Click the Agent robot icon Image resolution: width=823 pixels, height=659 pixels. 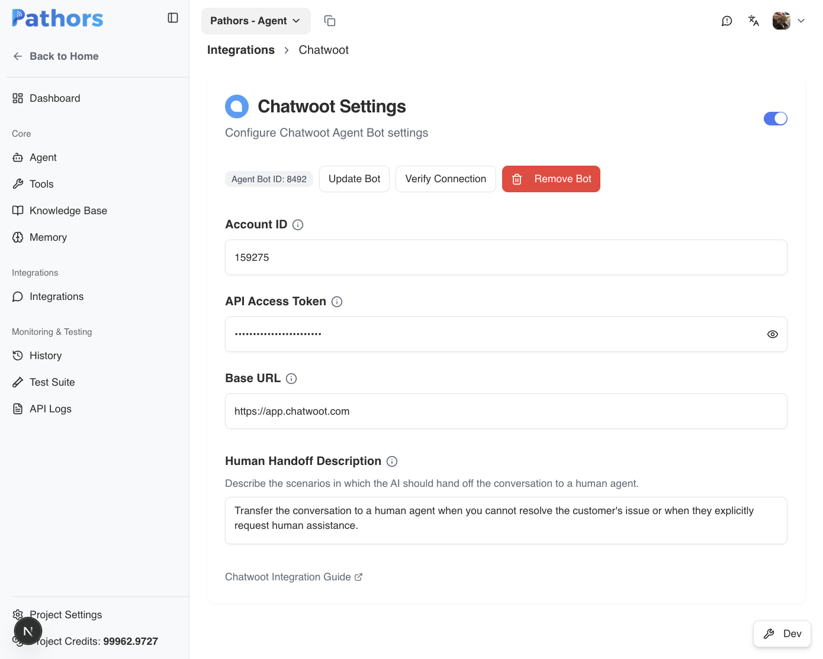(x=18, y=157)
